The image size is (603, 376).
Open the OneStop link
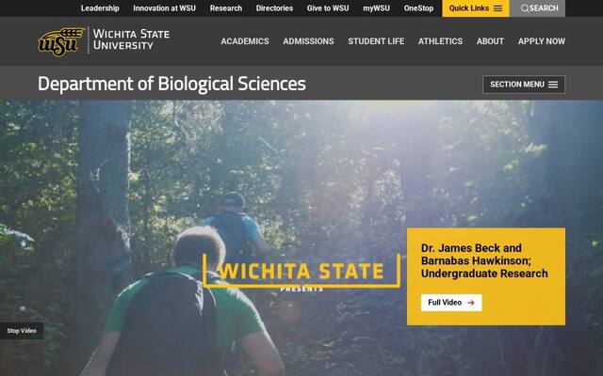click(418, 8)
